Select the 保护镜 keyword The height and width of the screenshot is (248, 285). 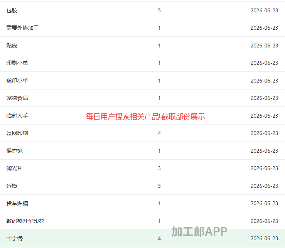15,151
